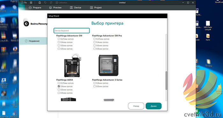Open the File menu
The image size is (223, 118).
(24, 3)
